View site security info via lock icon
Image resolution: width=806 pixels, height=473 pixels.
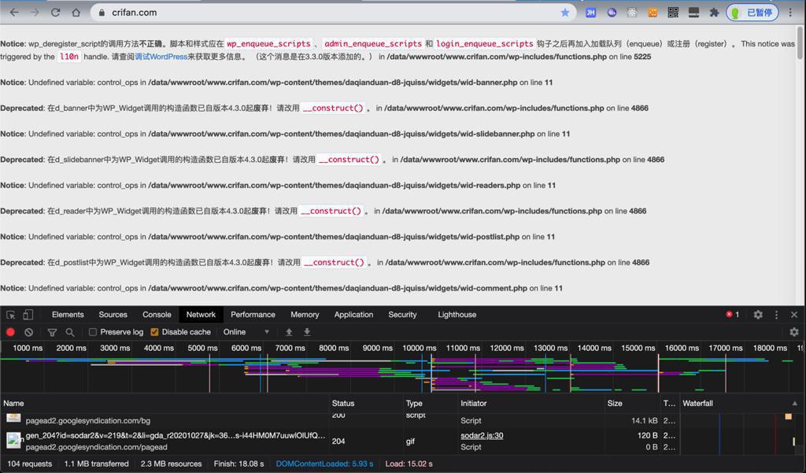coord(102,13)
